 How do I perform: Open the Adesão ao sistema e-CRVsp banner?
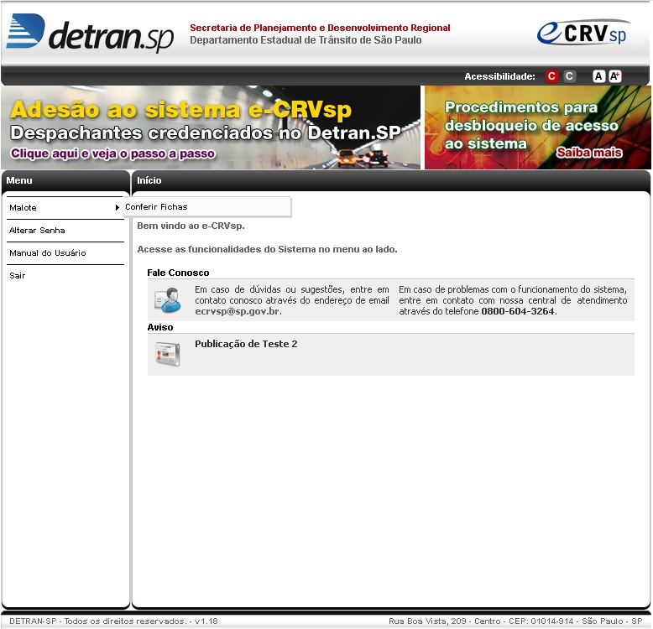pos(211,127)
